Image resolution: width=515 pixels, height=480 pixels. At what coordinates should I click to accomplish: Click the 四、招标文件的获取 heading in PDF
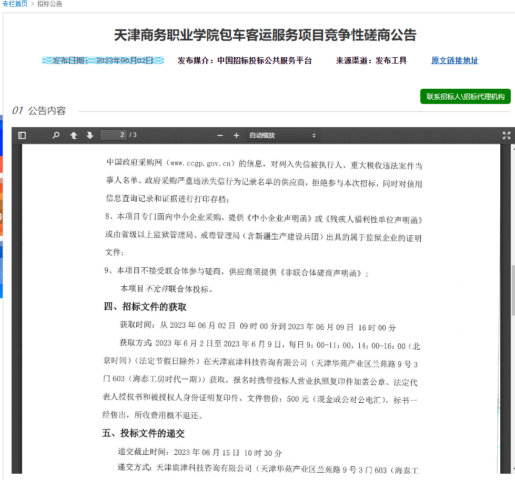tap(145, 307)
